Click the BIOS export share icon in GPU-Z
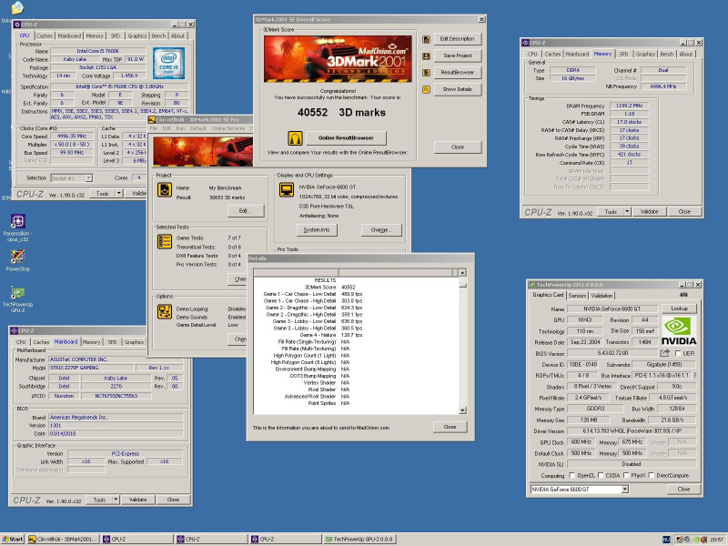 click(665, 352)
